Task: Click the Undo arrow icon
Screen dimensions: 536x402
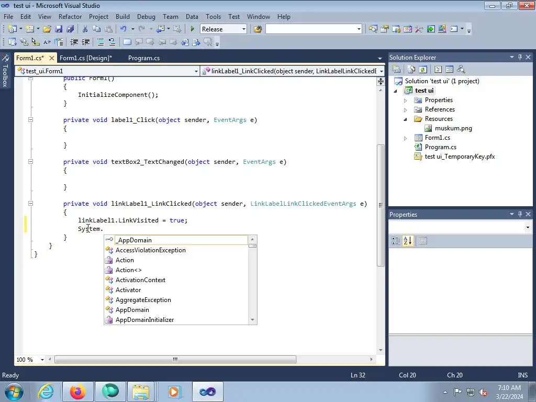Action: point(124,29)
